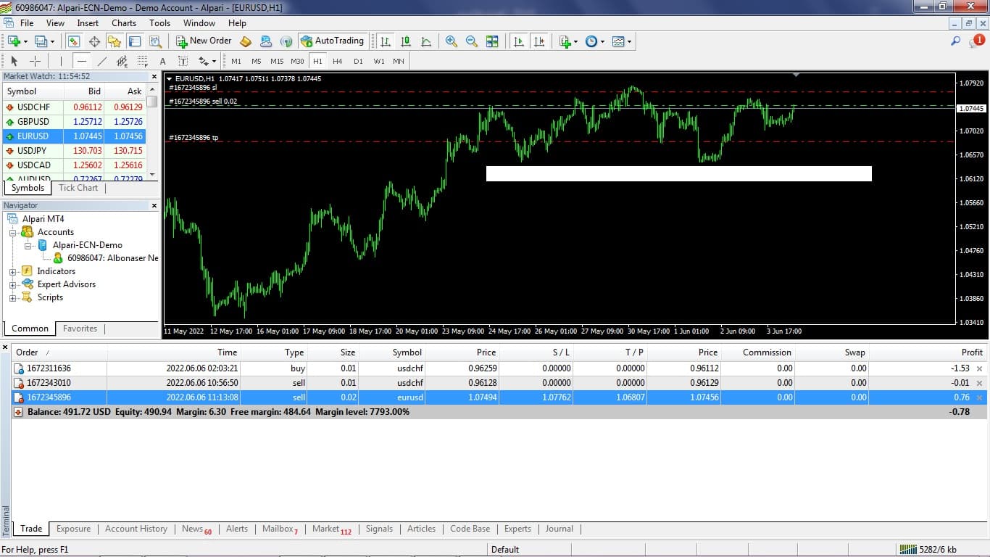Open the Indicators list icon
The width and height of the screenshot is (990, 557).
[565, 41]
